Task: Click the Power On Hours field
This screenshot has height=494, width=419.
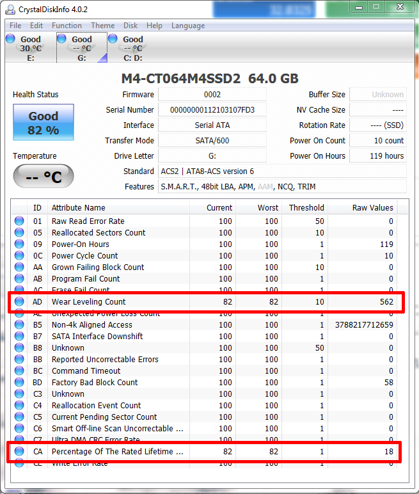Action: pyautogui.click(x=378, y=156)
